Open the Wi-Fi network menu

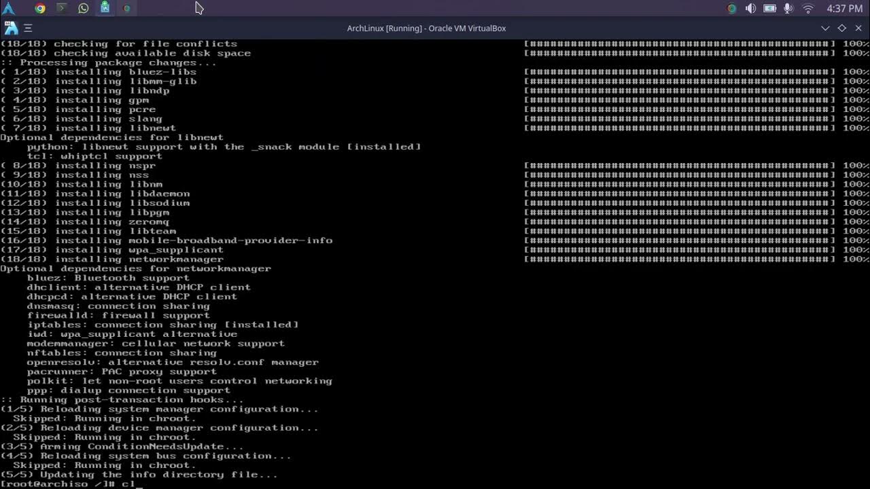(x=808, y=8)
